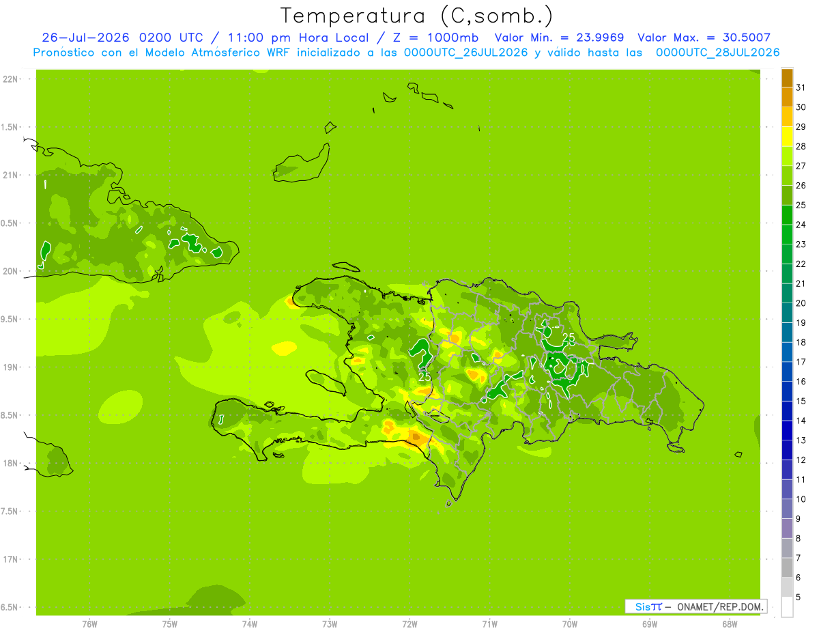
Task: Click the "25" contour label in the eastern Dominican Republic
Action: tap(569, 337)
